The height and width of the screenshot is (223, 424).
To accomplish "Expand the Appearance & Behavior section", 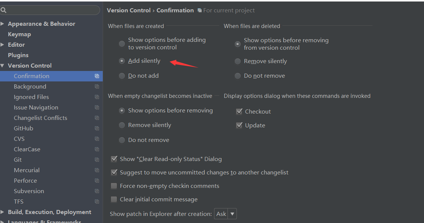I will 3,24.
